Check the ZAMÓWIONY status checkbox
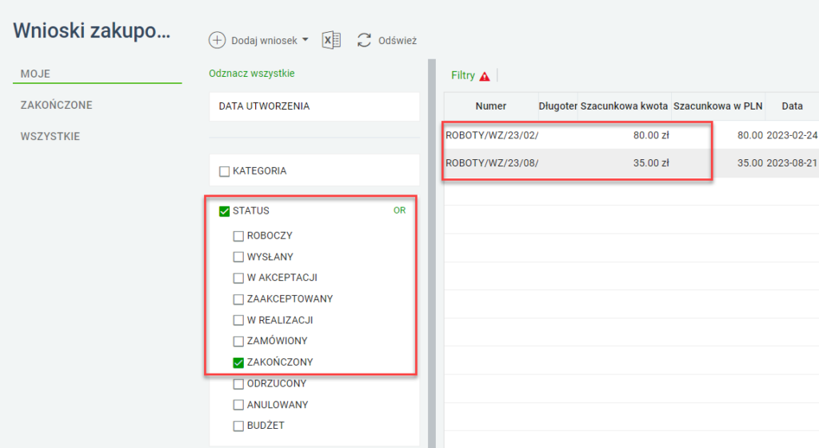The image size is (819, 448). click(238, 341)
